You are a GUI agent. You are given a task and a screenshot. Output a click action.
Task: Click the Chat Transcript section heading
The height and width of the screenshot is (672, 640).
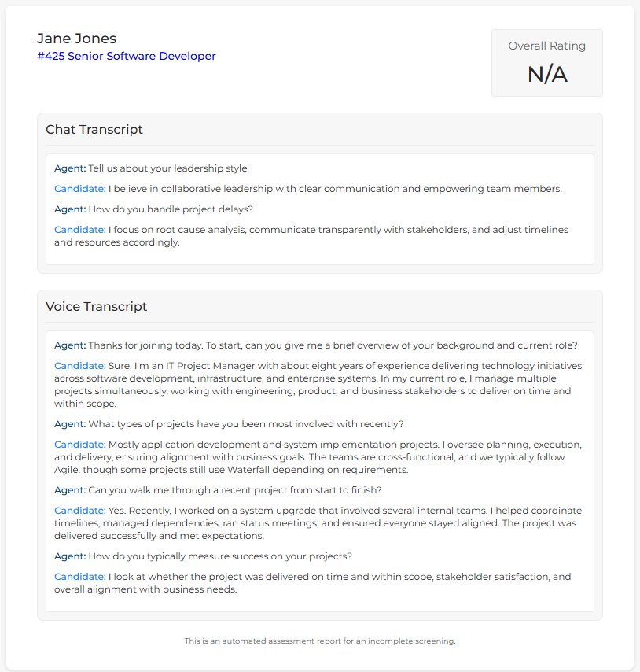(x=94, y=129)
